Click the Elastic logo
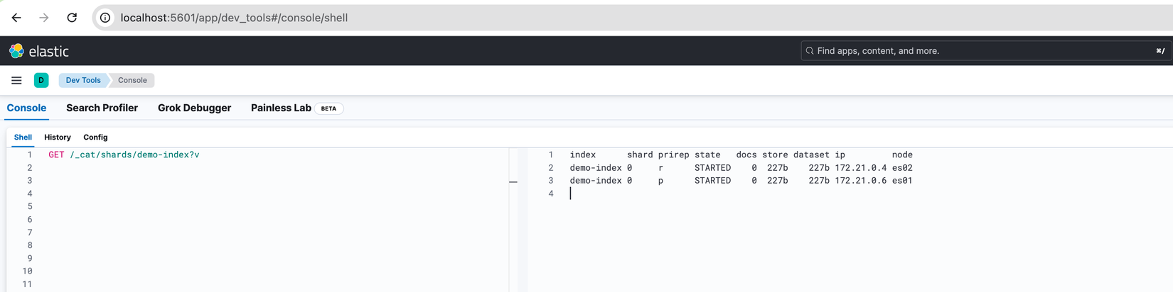 39,51
